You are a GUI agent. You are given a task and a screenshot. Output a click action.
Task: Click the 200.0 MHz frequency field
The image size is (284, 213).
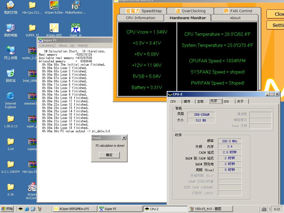pyautogui.click(x=230, y=141)
